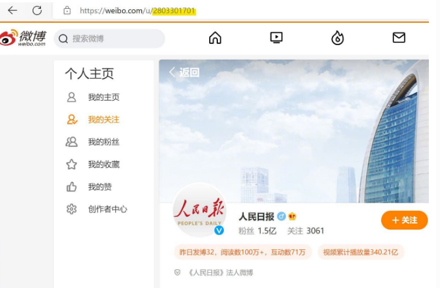Click the lock icon in address bar
This screenshot has width=440, height=288.
[x=67, y=11]
